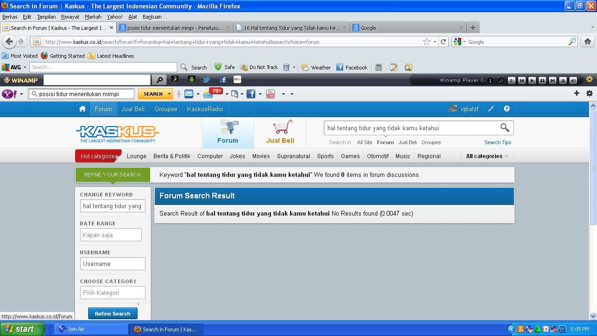Click the Username input field
This screenshot has height=336, width=597.
(112, 264)
